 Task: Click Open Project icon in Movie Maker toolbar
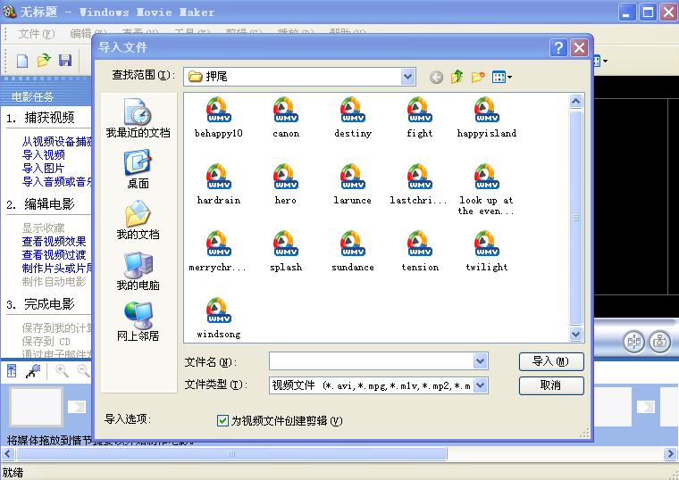point(43,61)
